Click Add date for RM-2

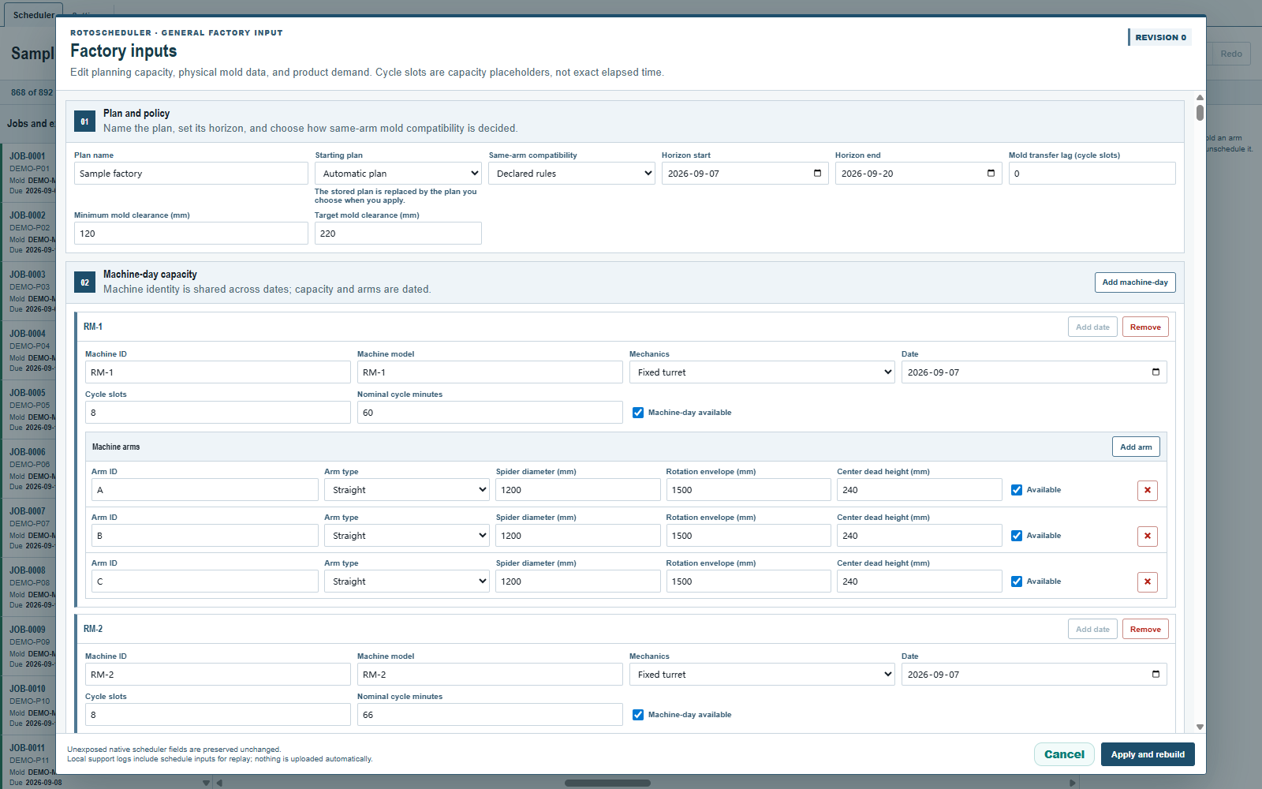pos(1092,629)
